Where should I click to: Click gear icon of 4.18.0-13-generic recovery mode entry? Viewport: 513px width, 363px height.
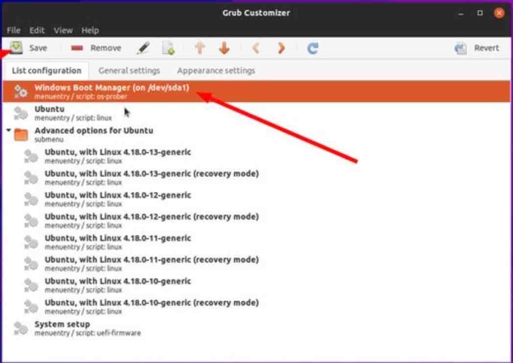click(x=31, y=178)
